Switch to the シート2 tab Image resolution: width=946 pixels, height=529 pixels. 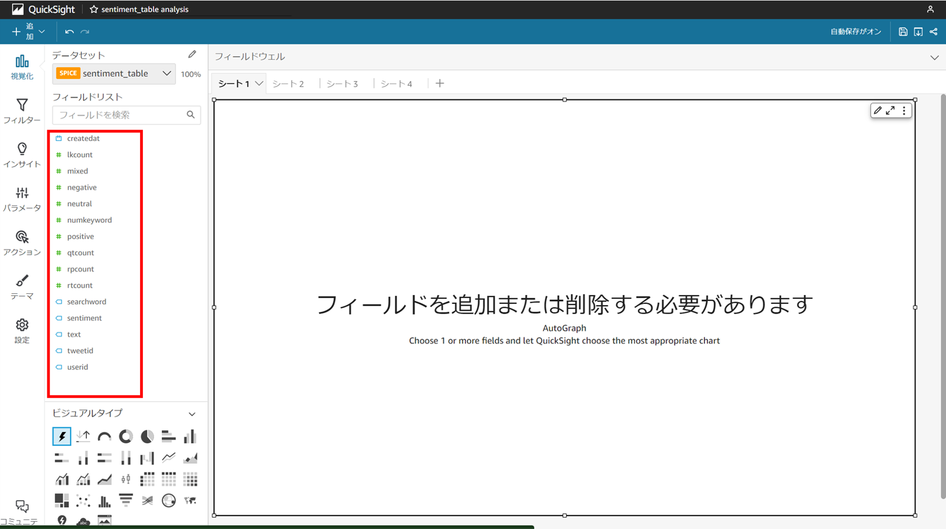288,83
